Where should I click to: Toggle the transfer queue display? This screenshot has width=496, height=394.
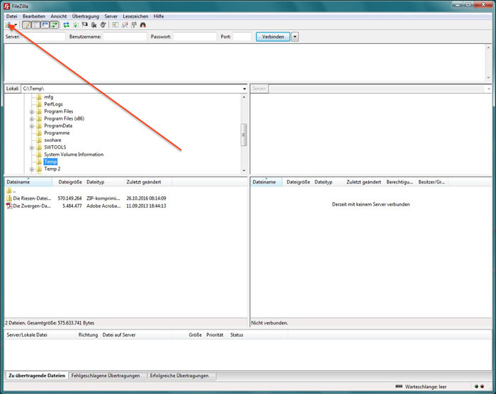click(x=55, y=25)
